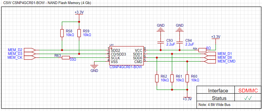The image size is (262, 111).
Task: Click the GND symbol above C94
Action: point(180,29)
